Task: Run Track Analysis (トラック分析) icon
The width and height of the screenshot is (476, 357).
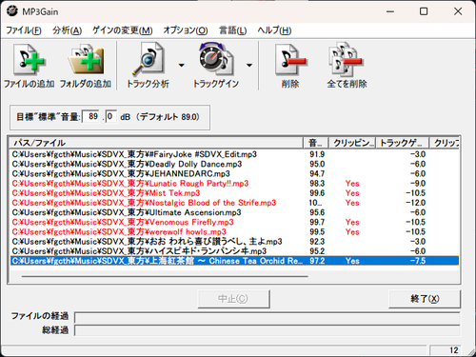Action: pyautogui.click(x=148, y=60)
